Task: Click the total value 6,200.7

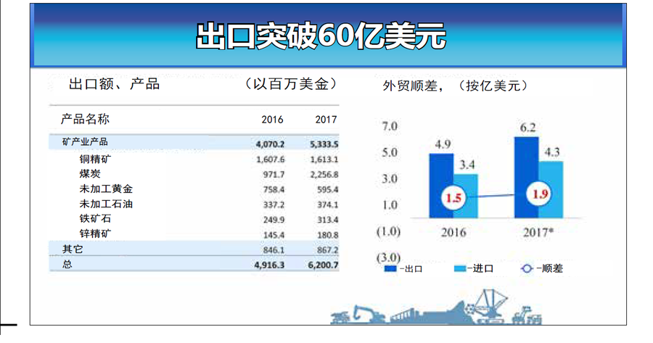Action: coord(323,265)
